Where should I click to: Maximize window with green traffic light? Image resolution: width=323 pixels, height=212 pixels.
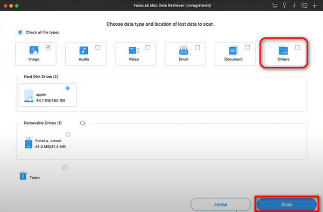(17, 6)
